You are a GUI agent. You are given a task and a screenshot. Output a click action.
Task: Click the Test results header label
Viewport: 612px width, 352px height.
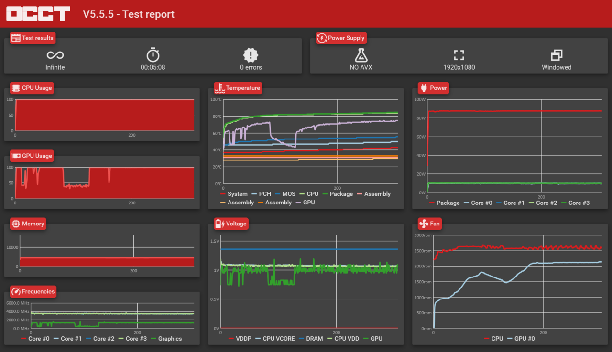click(x=38, y=38)
